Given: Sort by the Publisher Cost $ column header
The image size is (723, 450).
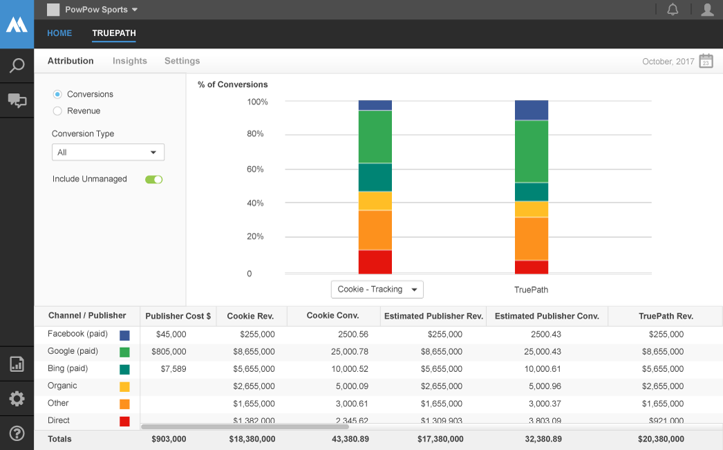Looking at the screenshot, I should (x=178, y=317).
